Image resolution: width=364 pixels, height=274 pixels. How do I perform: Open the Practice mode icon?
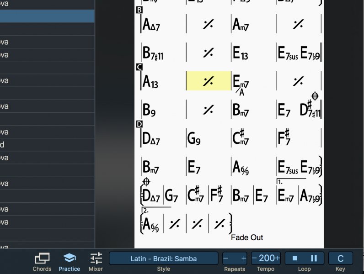pos(69,258)
